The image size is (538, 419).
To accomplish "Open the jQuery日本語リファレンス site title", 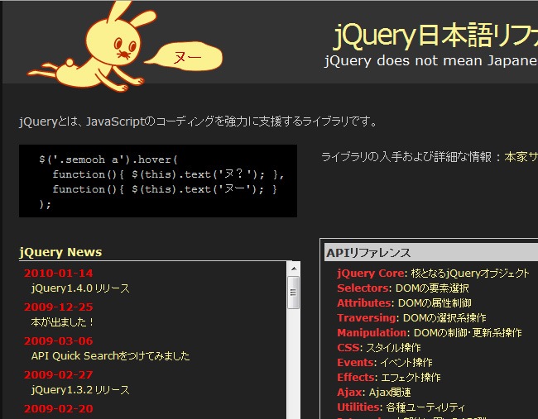I will (435, 36).
